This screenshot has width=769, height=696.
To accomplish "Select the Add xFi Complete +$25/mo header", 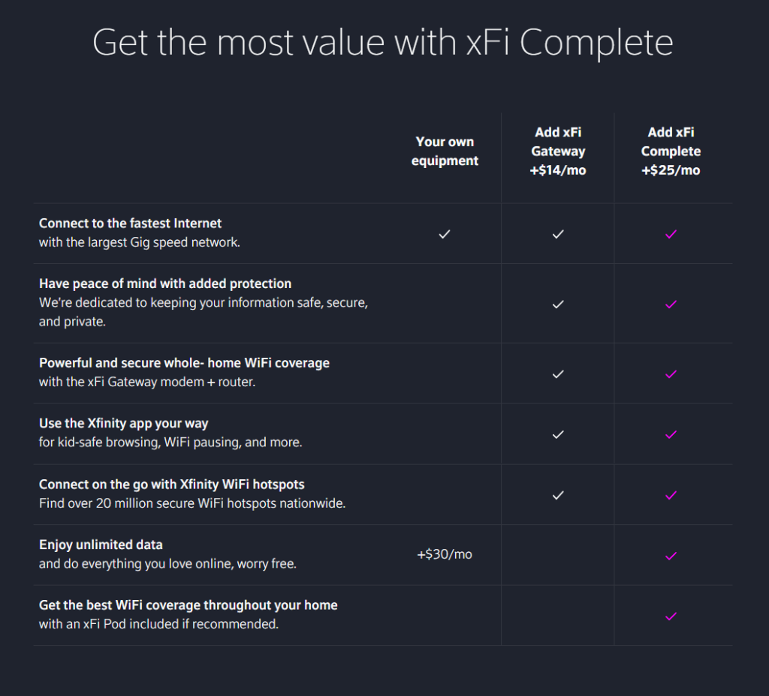I will coord(671,151).
